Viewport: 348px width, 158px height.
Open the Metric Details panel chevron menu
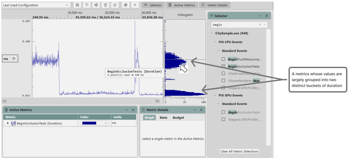tap(195, 110)
